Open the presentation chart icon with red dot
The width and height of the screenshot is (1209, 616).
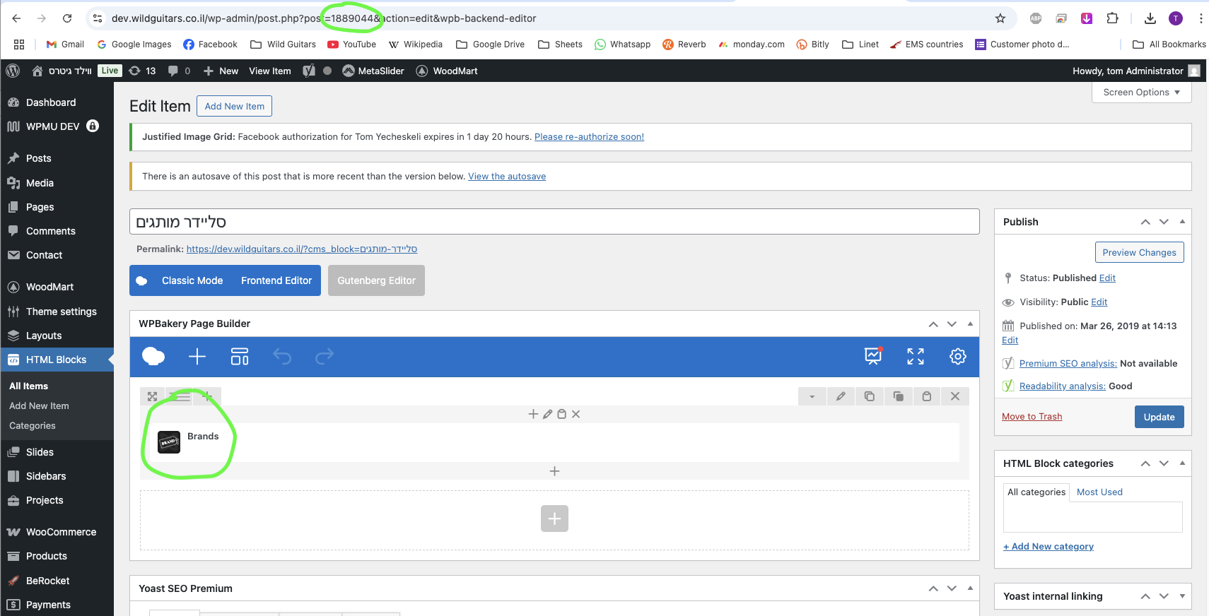coord(874,355)
